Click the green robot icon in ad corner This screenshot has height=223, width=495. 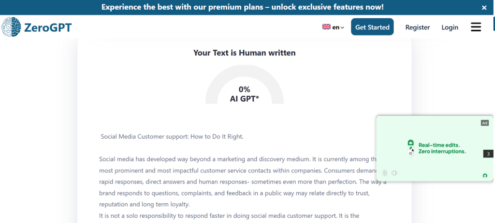pyautogui.click(x=485, y=175)
